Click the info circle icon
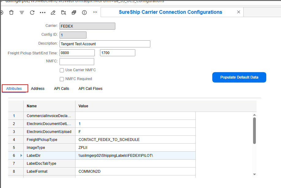 point(84,13)
